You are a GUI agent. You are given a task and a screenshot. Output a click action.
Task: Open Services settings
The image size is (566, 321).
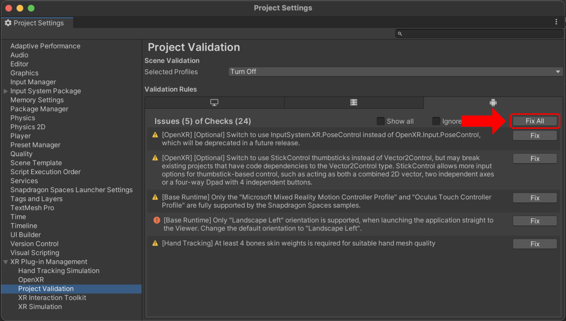point(24,181)
